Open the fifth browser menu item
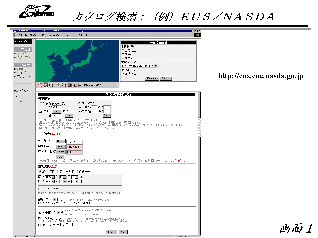Screen dimensions: 318x238 tap(71, 35)
